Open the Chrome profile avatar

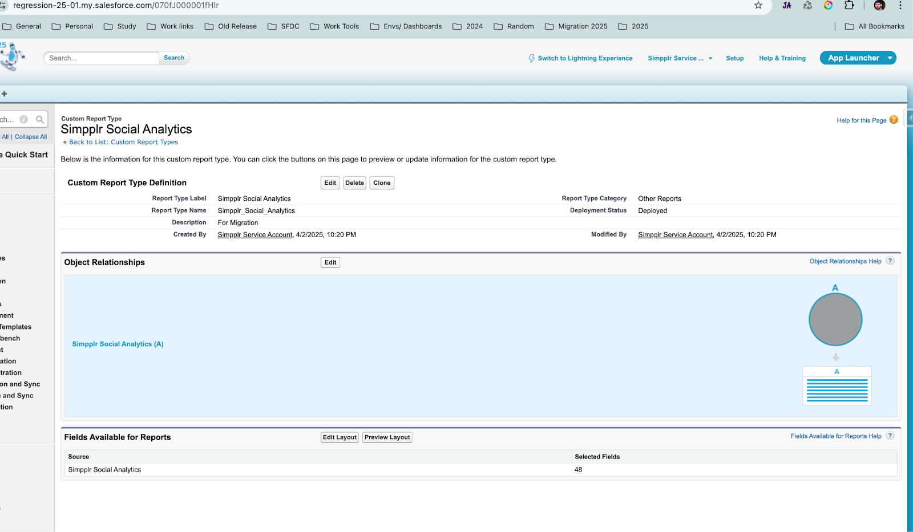(879, 5)
